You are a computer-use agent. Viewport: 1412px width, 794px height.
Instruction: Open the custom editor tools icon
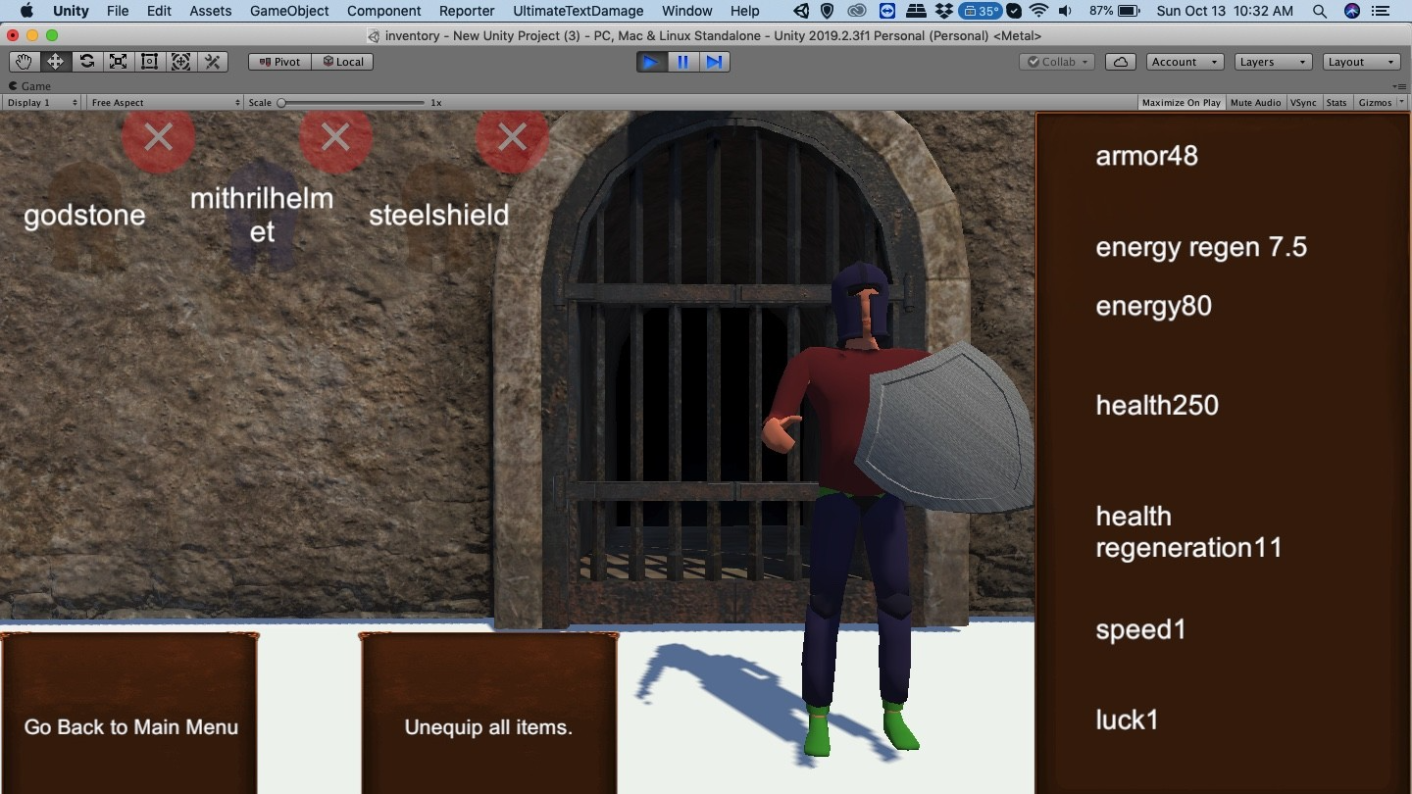click(x=213, y=62)
